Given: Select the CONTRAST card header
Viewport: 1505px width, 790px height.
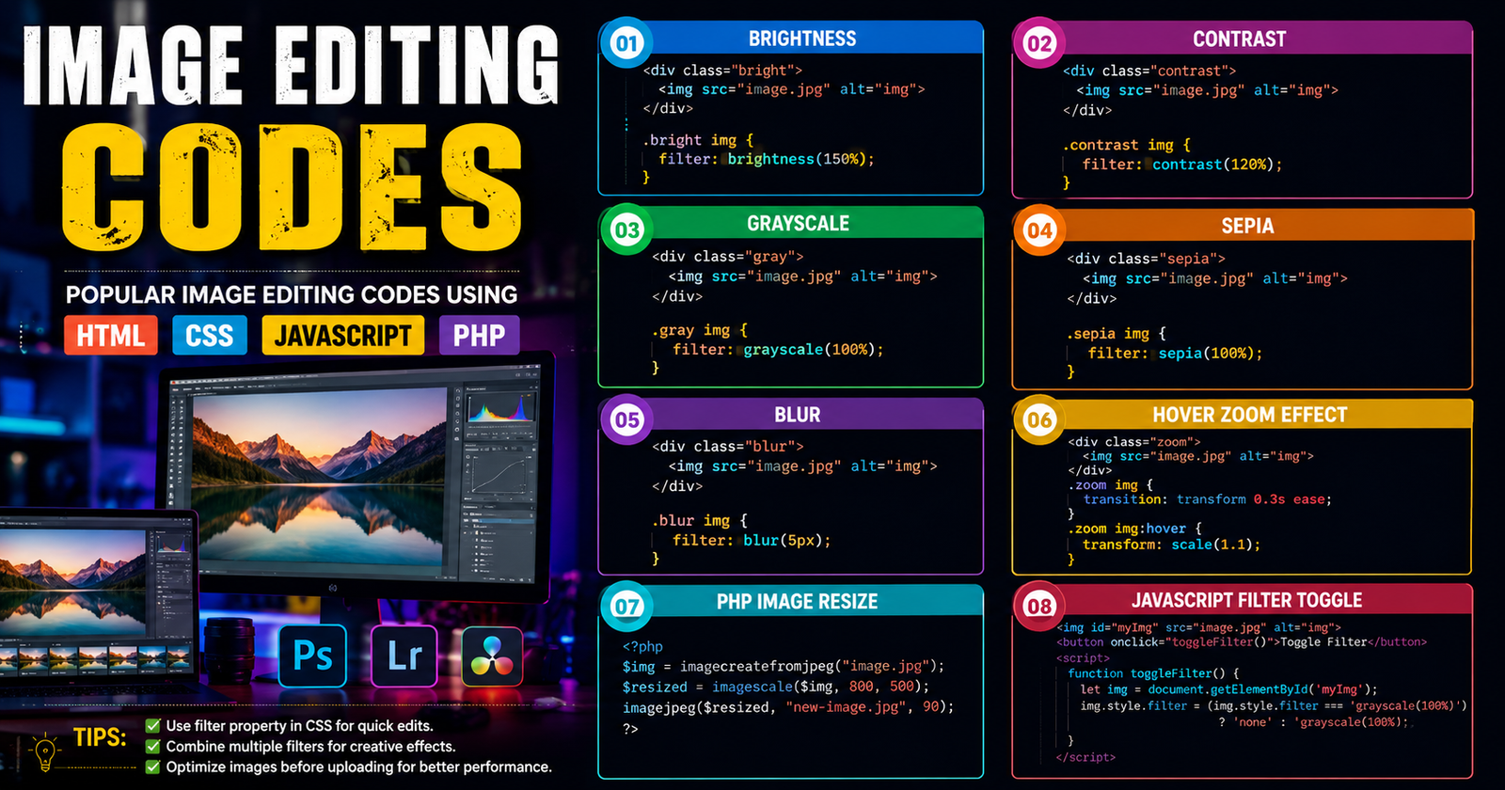Looking at the screenshot, I should click(x=1239, y=39).
